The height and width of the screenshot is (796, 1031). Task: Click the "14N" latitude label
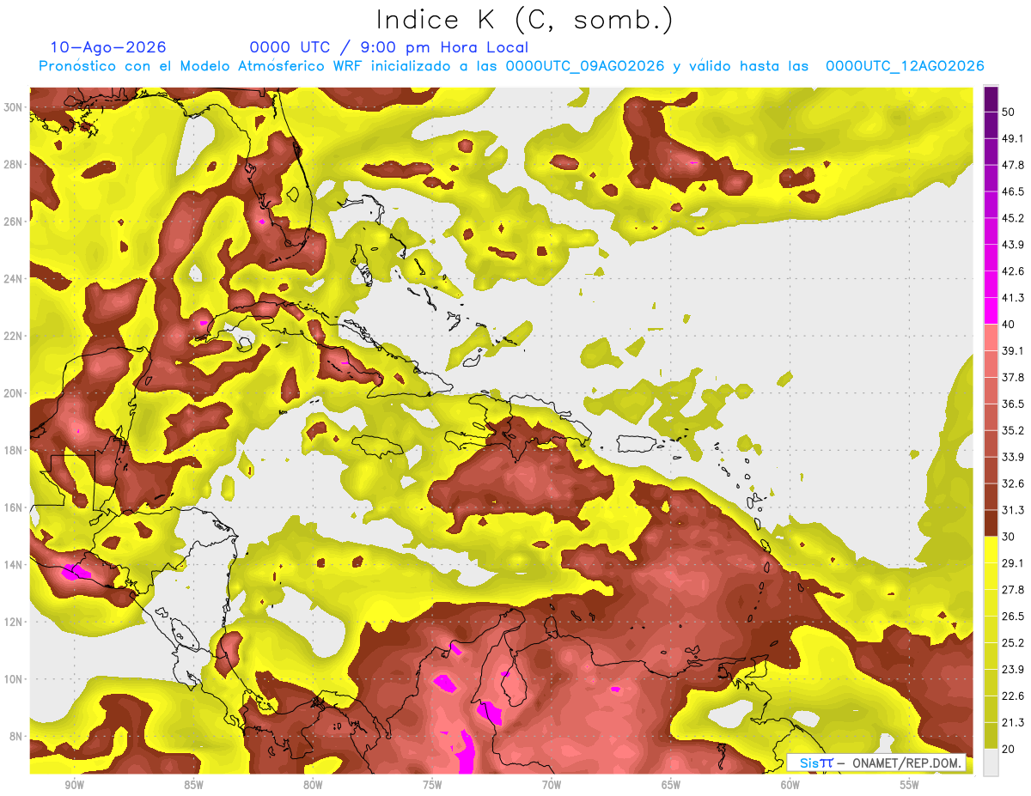click(14, 564)
